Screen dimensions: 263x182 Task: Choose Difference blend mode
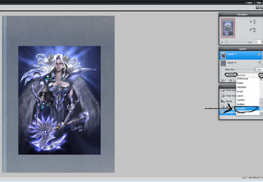[x=248, y=78]
